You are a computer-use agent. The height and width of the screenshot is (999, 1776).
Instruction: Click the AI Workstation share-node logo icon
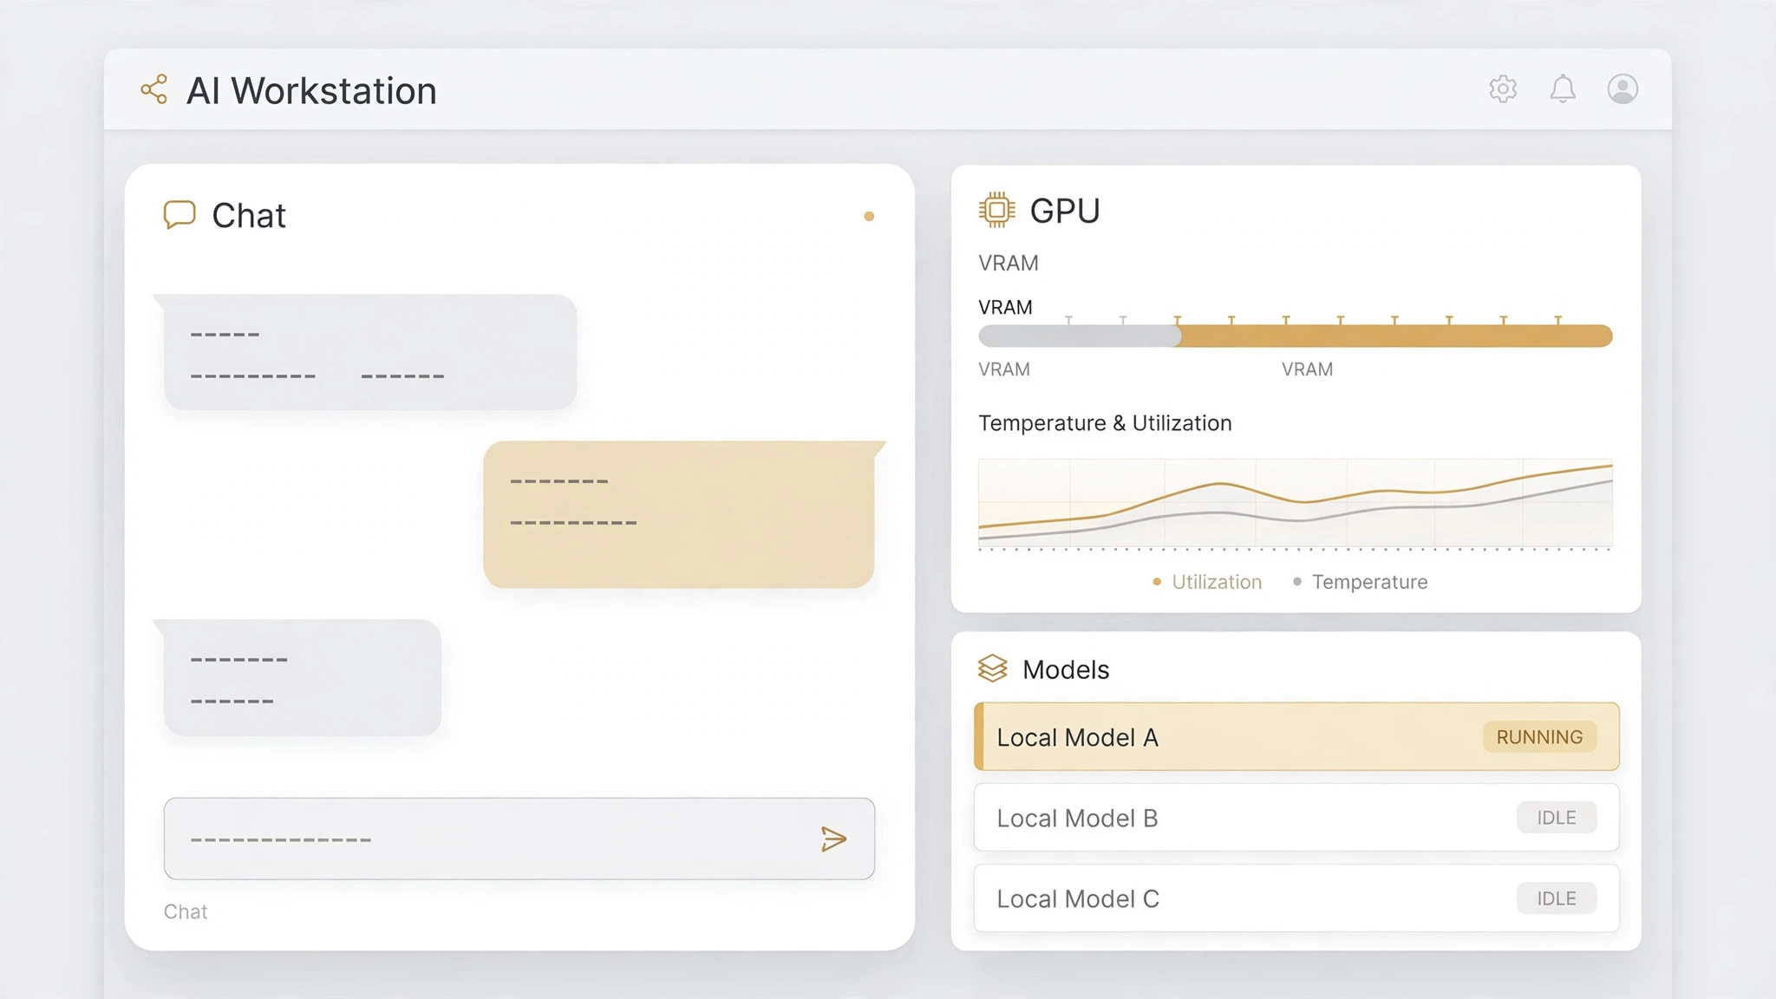tap(154, 89)
